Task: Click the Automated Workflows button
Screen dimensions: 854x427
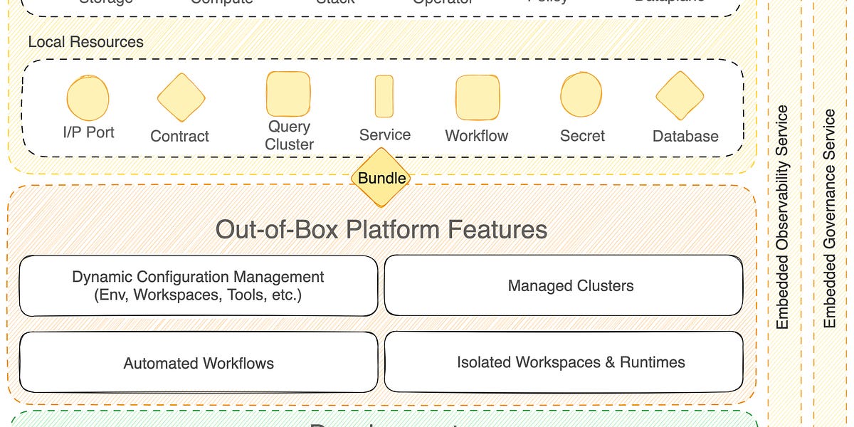Action: click(198, 362)
